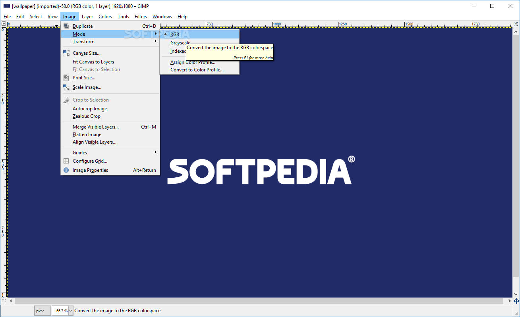Click the Print Size icon
Viewport: 520px width, 317px height.
(66, 78)
